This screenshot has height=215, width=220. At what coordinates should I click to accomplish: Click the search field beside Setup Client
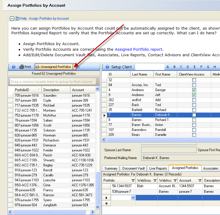[x=150, y=67]
